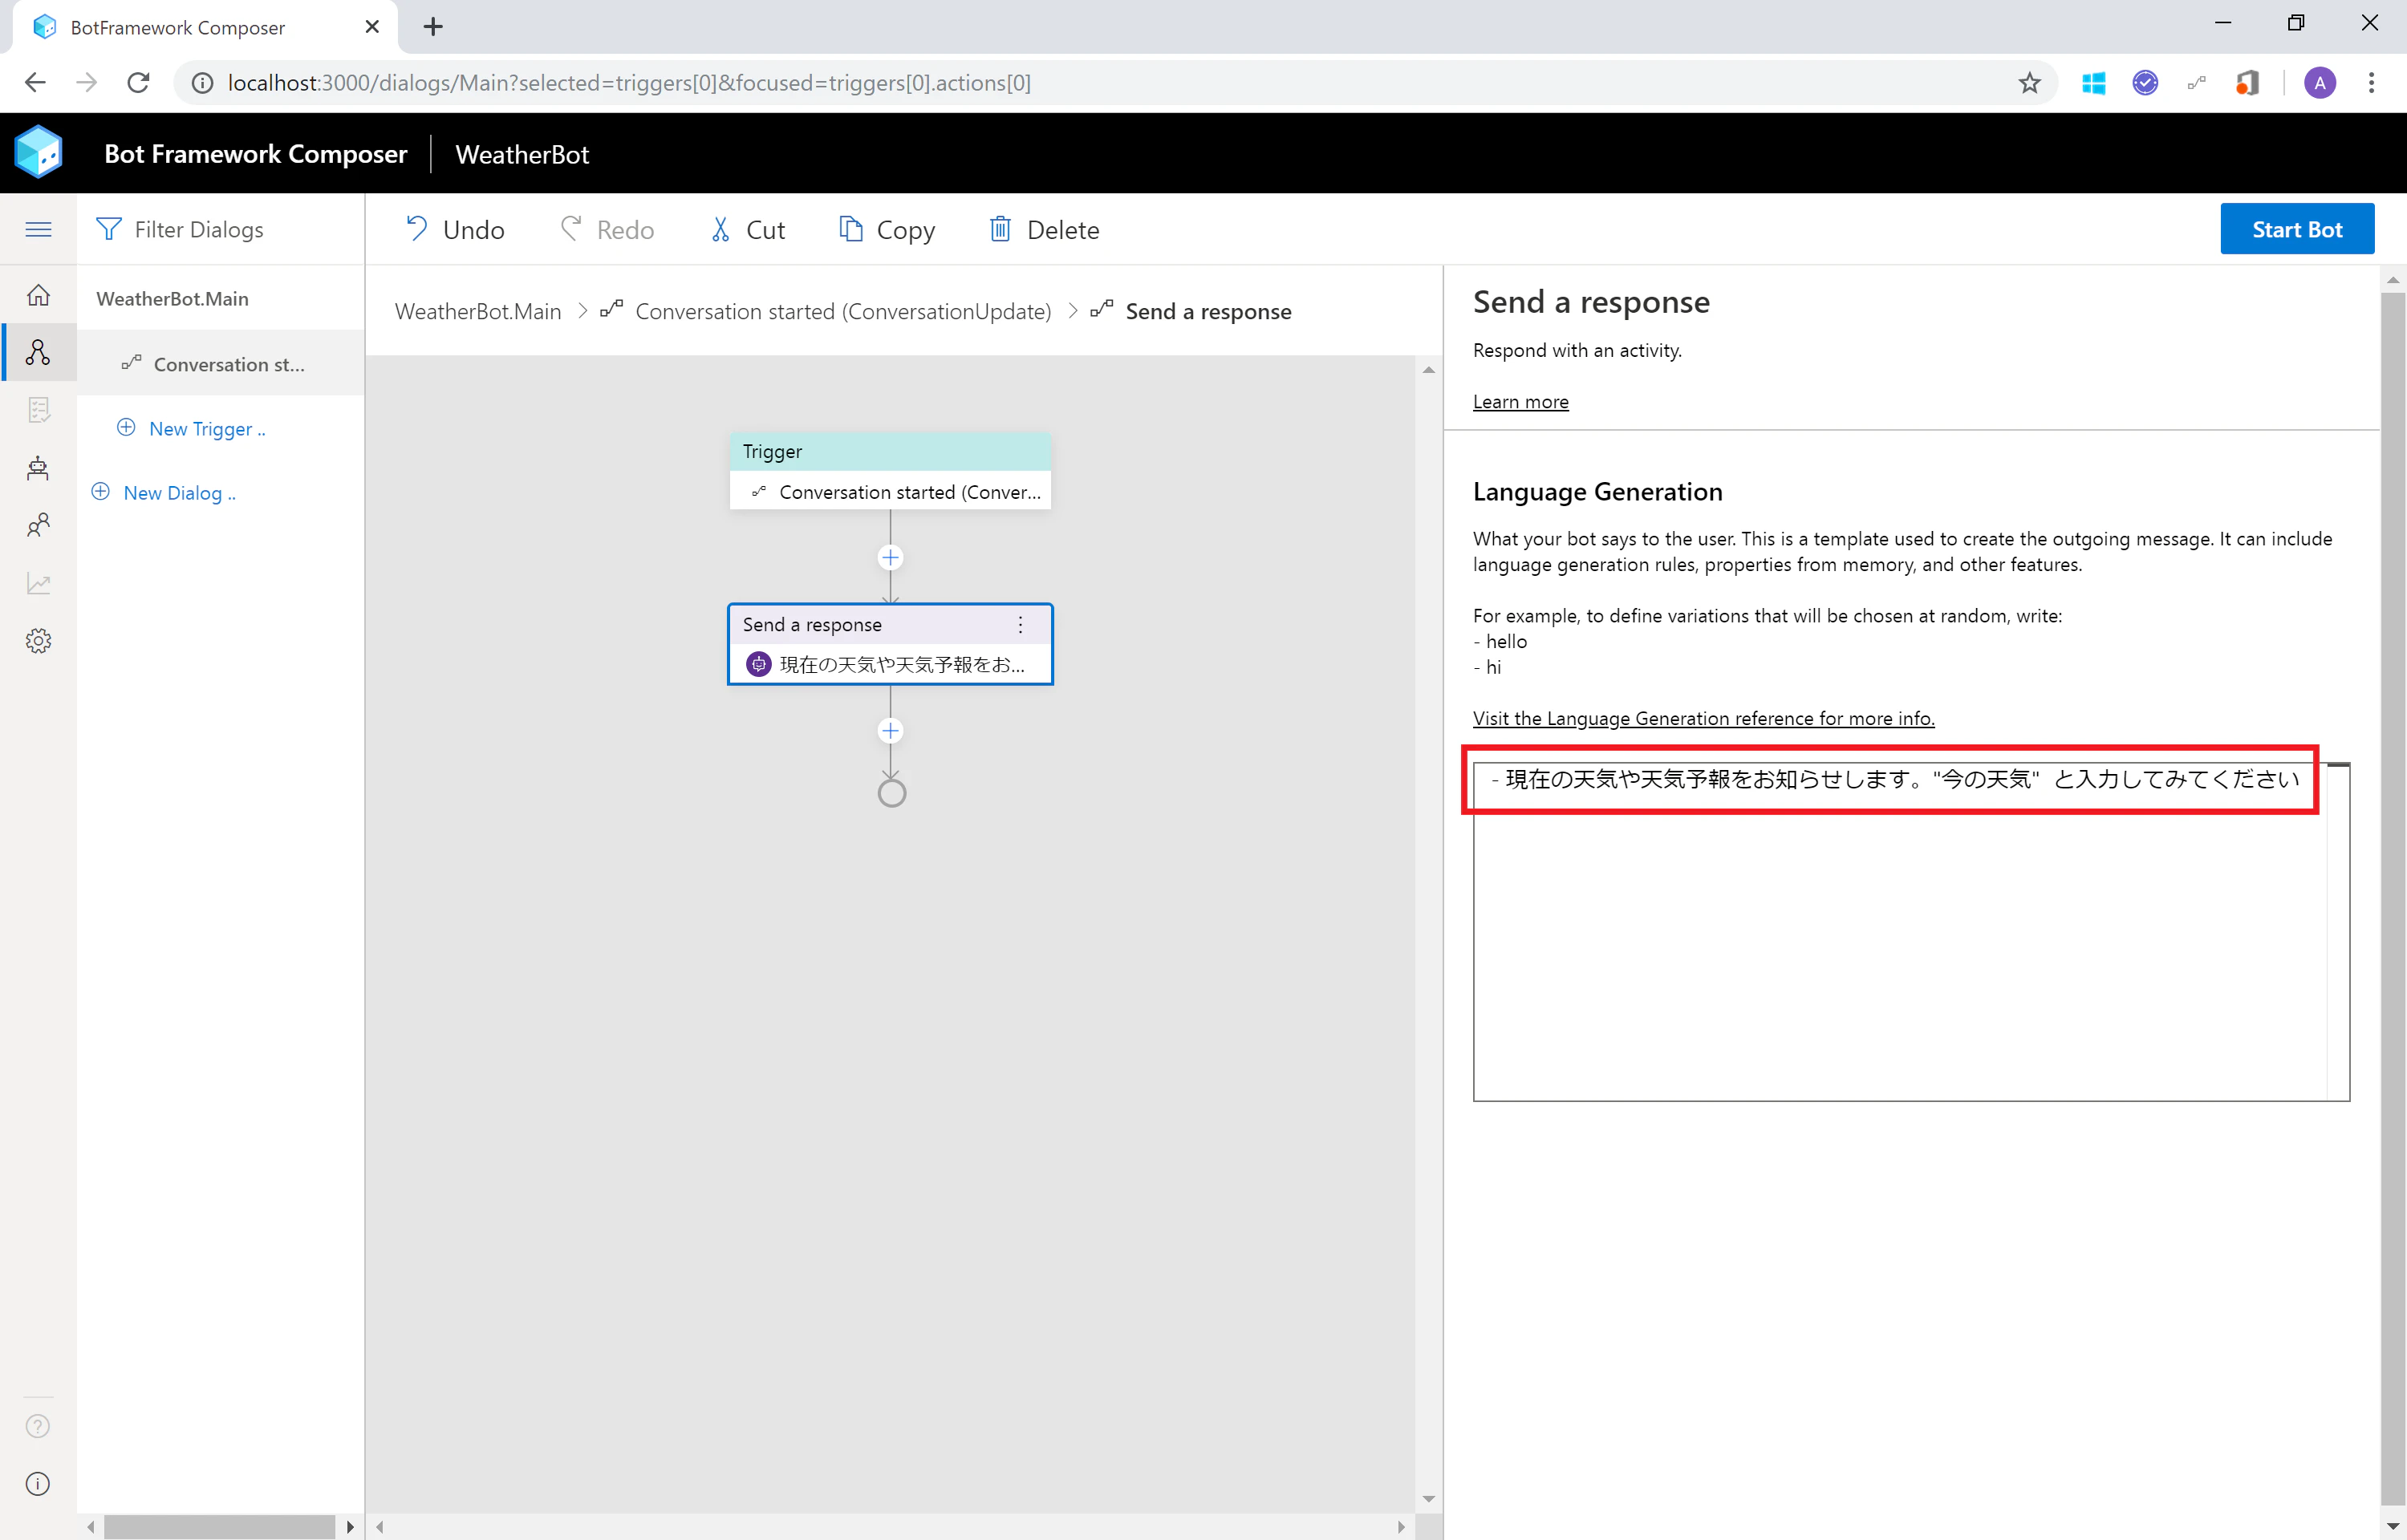Reload the page in the browser

(138, 83)
